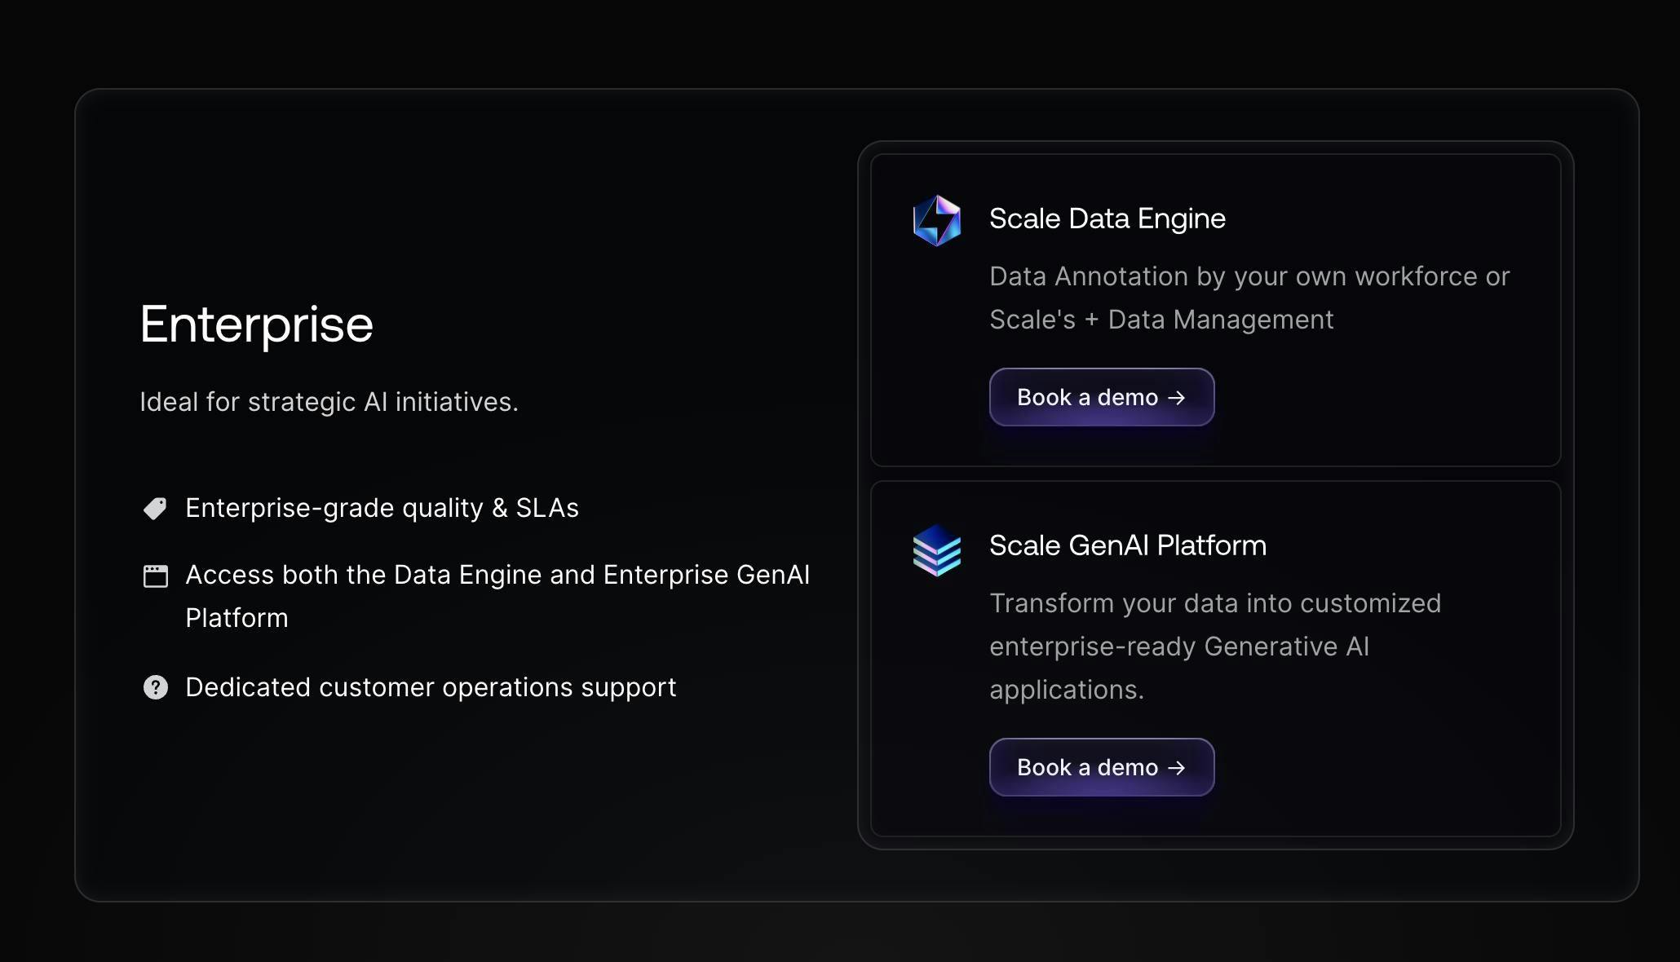Click the Dedicated customer operations support text
Image resolution: width=1680 pixels, height=962 pixels.
(x=431, y=687)
